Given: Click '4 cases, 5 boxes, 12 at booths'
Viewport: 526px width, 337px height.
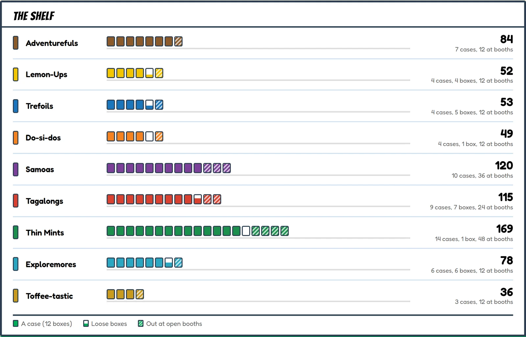Looking at the screenshot, I should pos(472,112).
